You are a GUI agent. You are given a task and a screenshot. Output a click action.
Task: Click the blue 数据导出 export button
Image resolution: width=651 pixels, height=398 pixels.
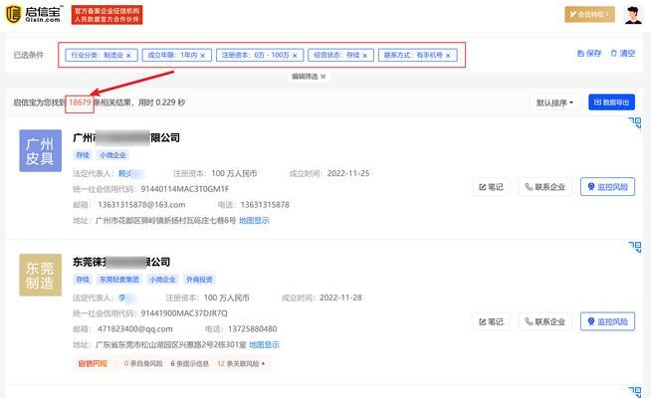(x=611, y=102)
